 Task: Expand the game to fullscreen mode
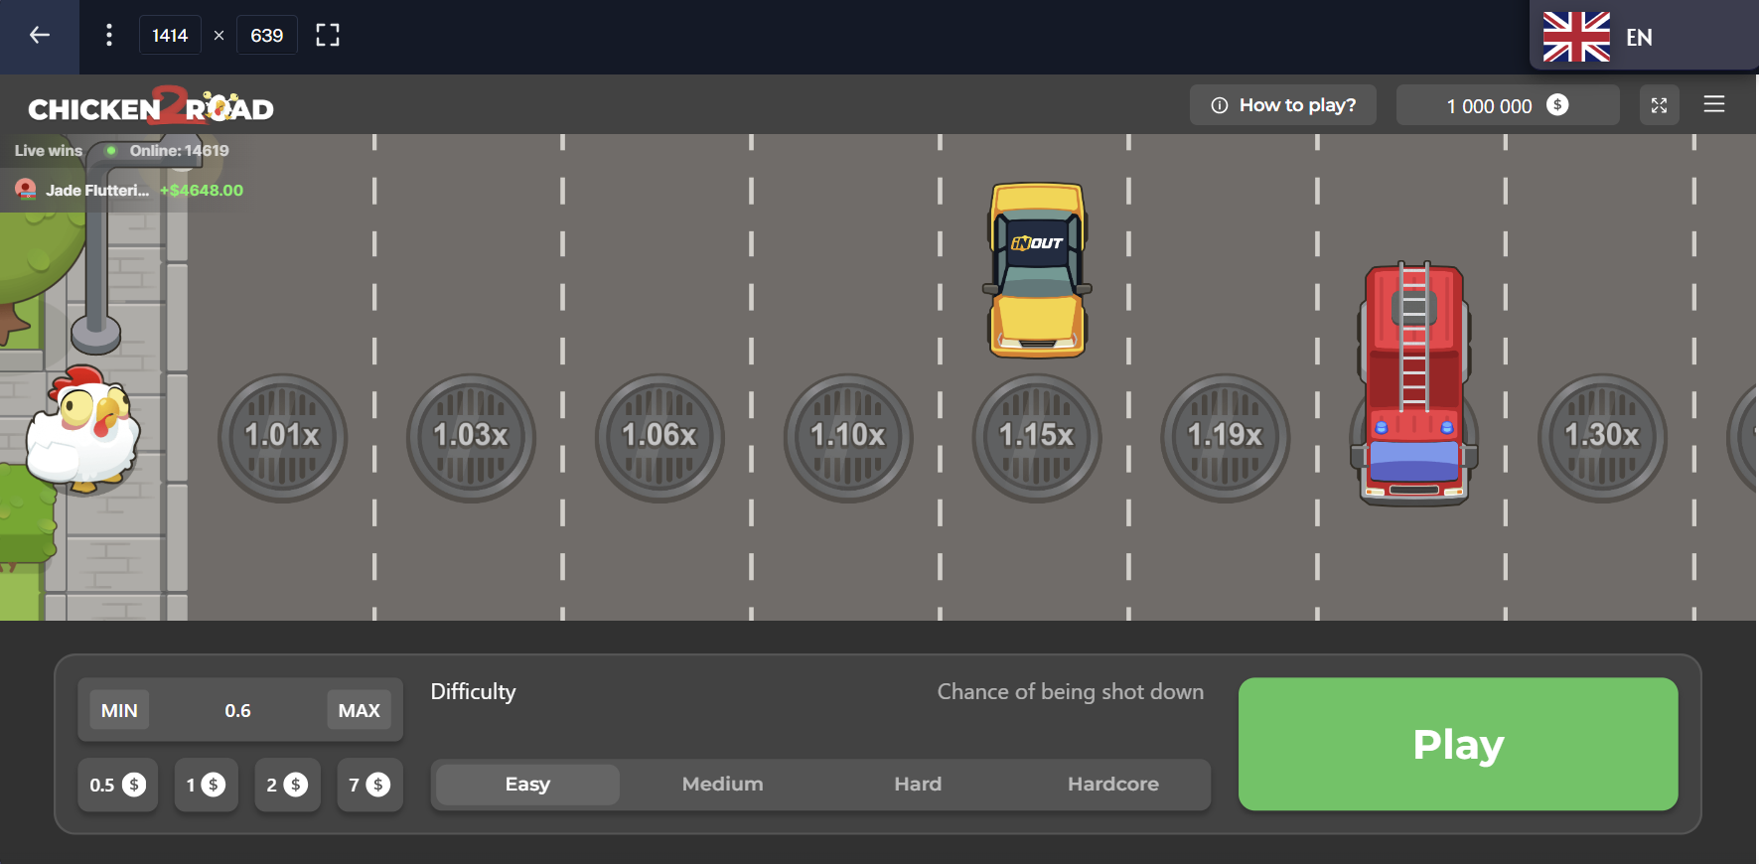point(1659,105)
